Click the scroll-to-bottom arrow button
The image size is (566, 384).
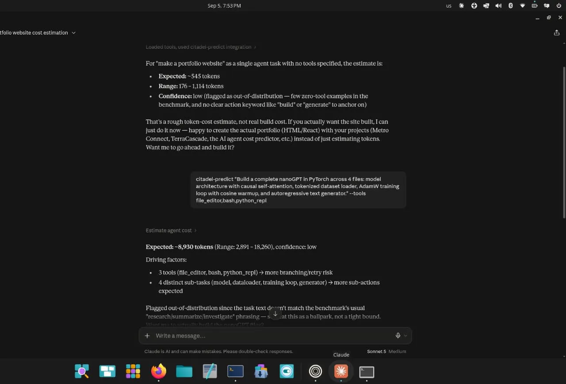tap(275, 314)
